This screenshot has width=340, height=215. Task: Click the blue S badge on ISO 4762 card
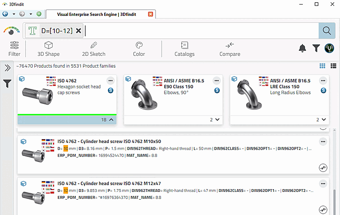111,90
